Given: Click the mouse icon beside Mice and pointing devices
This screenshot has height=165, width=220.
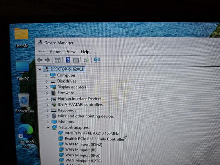Looking at the screenshot, I should 54,116.
